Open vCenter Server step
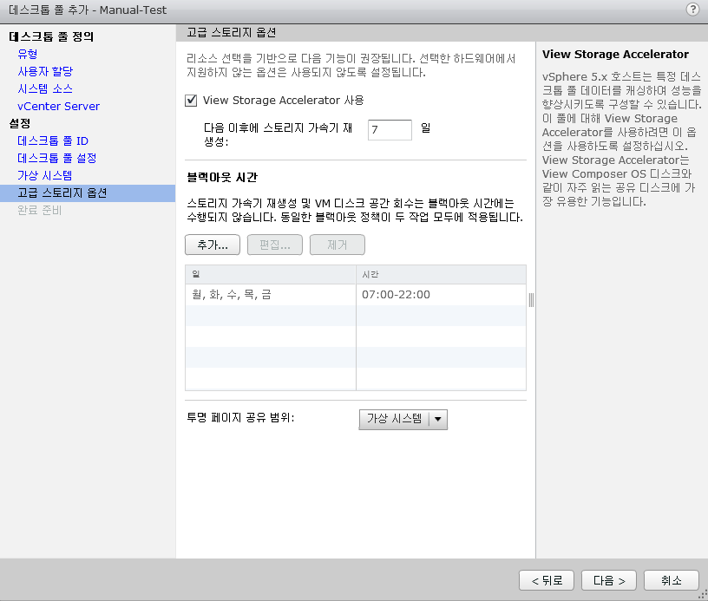The width and height of the screenshot is (708, 601). pos(58,107)
